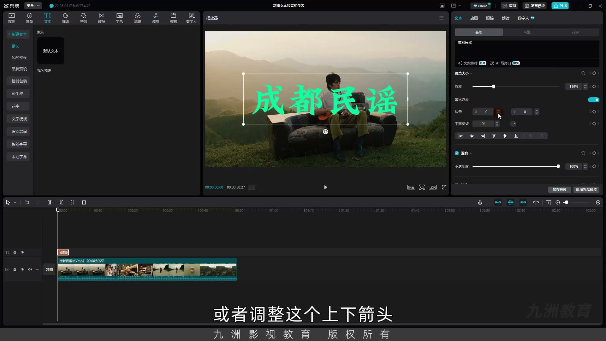
Task: Collapse the 混合 section
Action: click(471, 153)
